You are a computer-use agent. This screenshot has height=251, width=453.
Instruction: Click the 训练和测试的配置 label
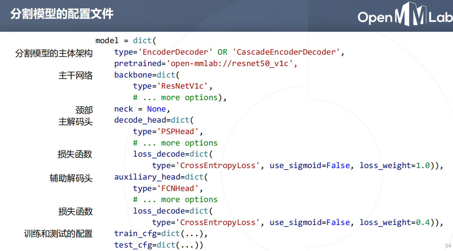58,234
